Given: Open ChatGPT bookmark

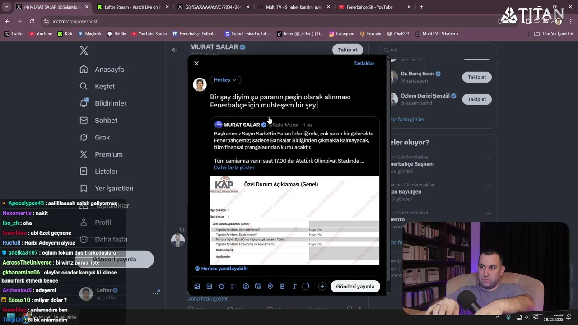Looking at the screenshot, I should (398, 34).
